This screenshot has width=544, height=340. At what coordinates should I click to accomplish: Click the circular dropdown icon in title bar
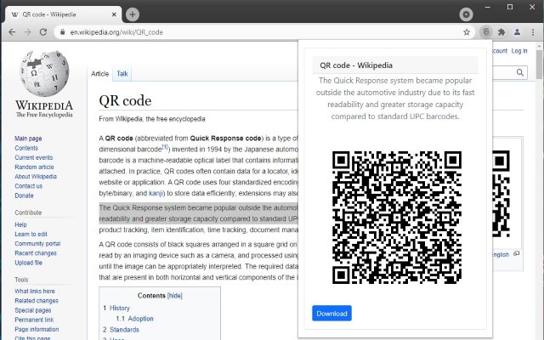pyautogui.click(x=466, y=14)
